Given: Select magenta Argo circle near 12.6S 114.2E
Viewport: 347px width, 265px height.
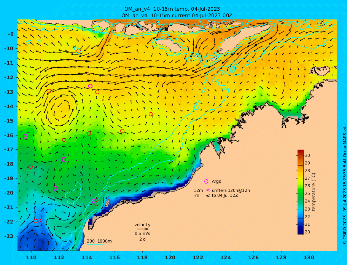Looking at the screenshot, I should coord(90,86).
